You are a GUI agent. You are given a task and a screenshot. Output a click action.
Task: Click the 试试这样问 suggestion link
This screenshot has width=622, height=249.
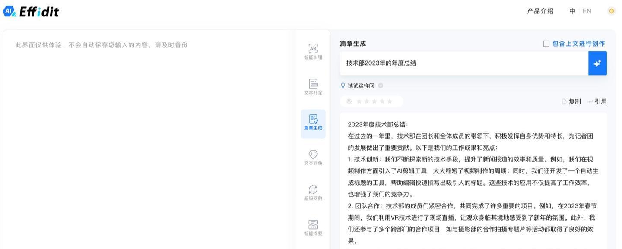coord(361,85)
